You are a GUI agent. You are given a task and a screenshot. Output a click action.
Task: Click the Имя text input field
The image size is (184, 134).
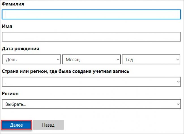coord(91,37)
